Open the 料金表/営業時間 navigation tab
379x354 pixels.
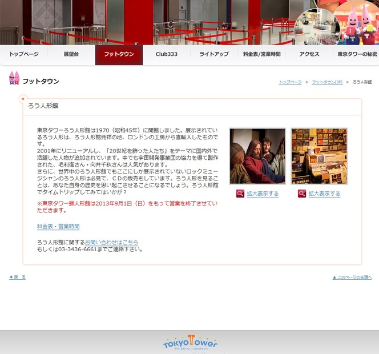(x=262, y=54)
